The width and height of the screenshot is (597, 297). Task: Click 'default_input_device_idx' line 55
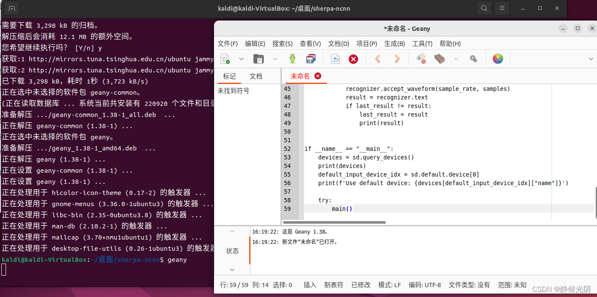pos(398,174)
